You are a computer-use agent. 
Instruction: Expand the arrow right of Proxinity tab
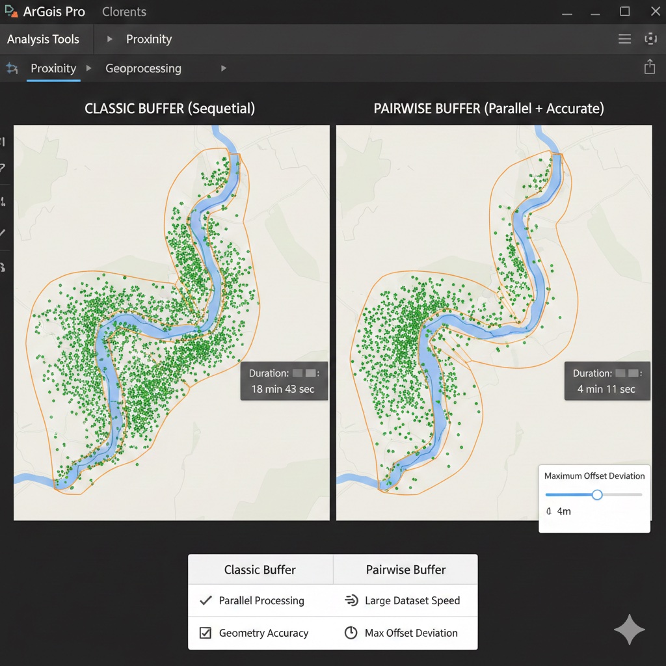(89, 68)
